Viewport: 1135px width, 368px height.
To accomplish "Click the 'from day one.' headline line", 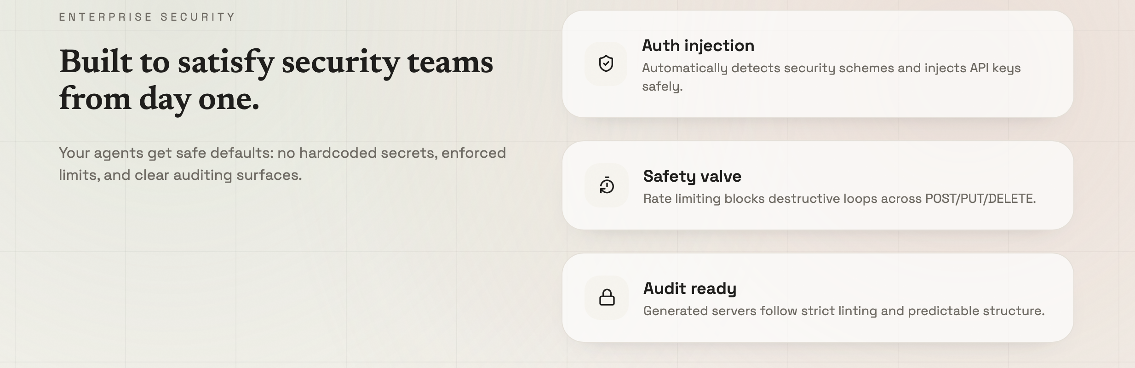I will 159,98.
